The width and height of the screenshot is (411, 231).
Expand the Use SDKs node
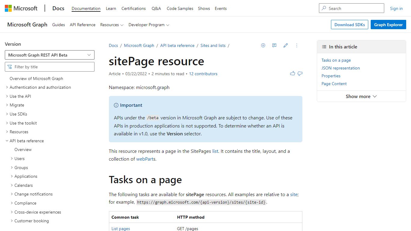7,114
